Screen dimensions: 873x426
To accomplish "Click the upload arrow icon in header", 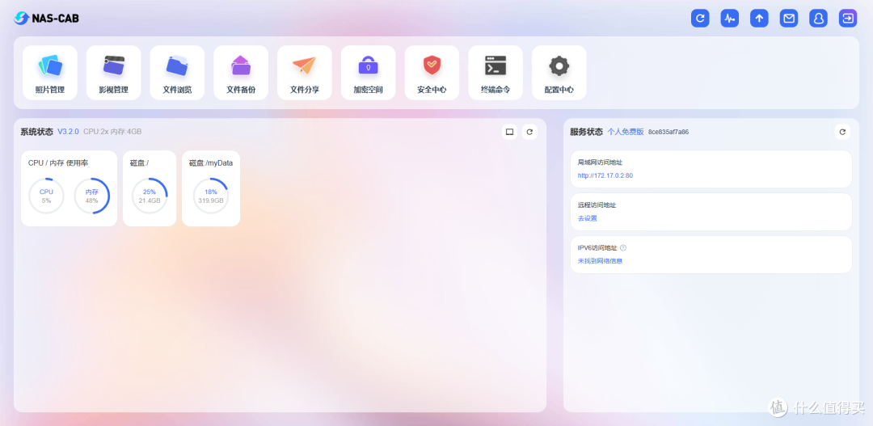I will (759, 18).
